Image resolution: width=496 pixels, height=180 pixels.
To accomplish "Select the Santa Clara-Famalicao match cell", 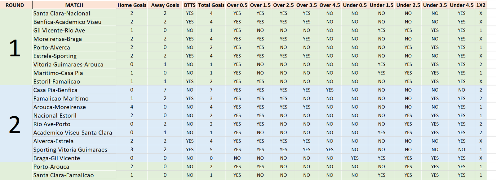I will [74, 175].
